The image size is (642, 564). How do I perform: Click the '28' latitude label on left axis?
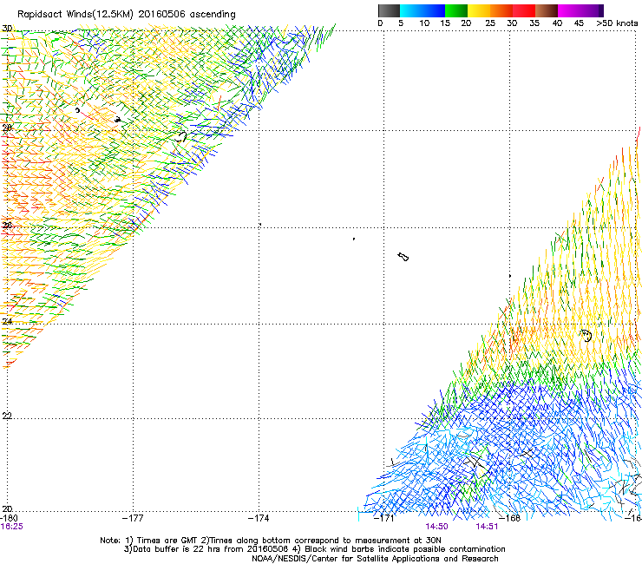tap(7, 128)
